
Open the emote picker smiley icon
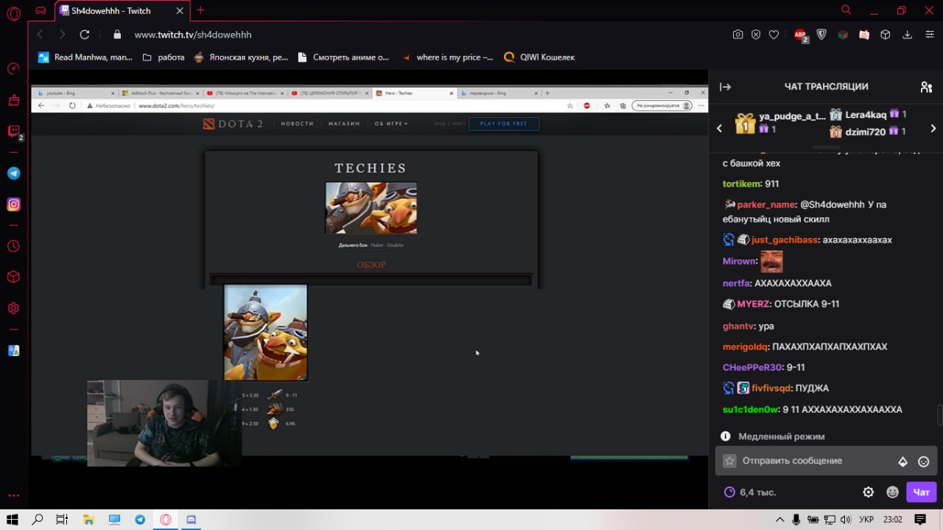point(923,461)
